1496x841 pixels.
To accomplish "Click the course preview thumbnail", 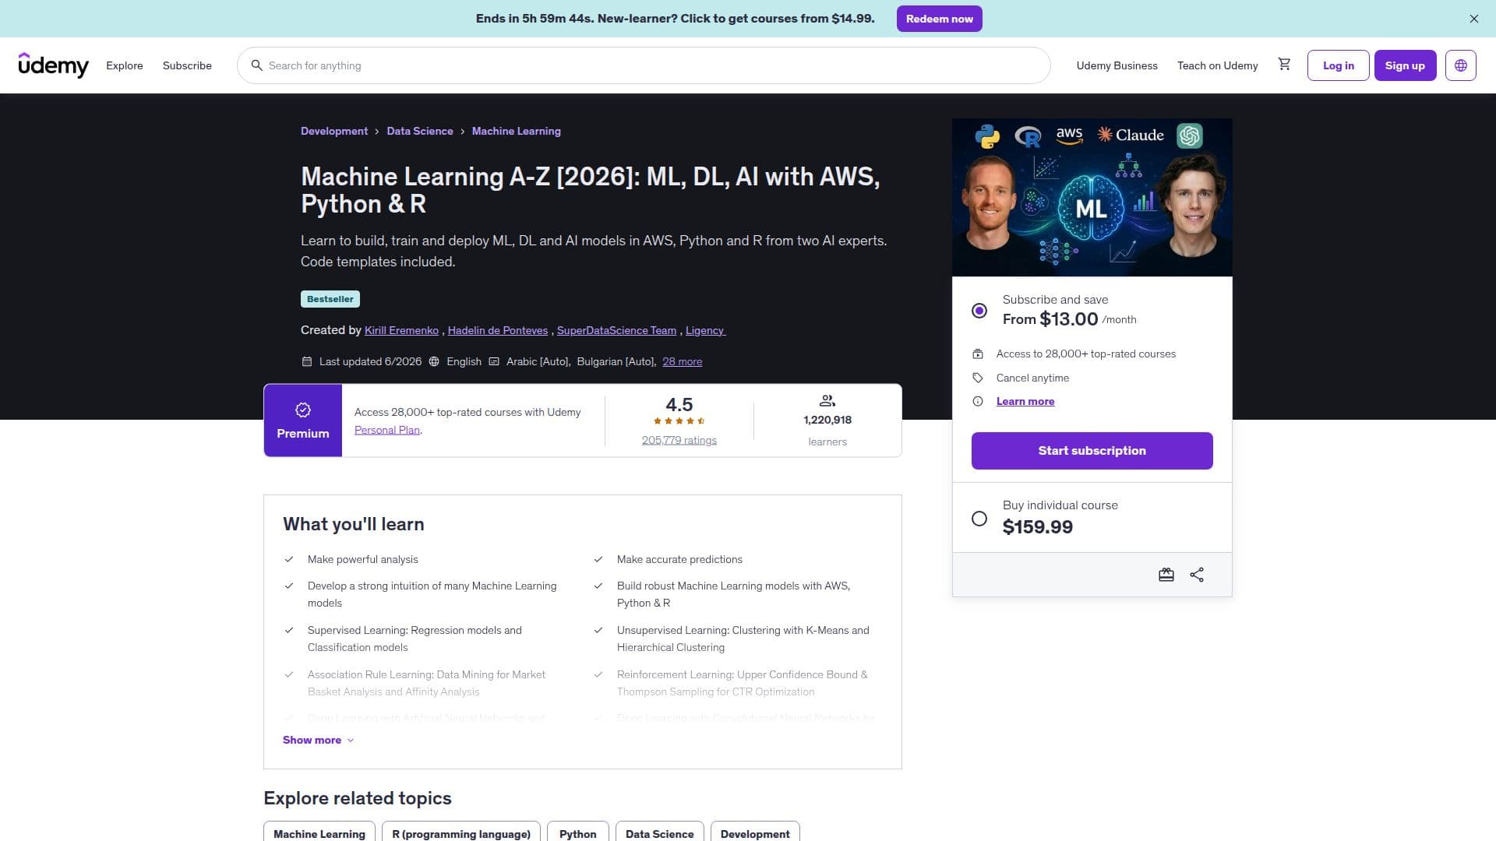I will click(x=1092, y=198).
